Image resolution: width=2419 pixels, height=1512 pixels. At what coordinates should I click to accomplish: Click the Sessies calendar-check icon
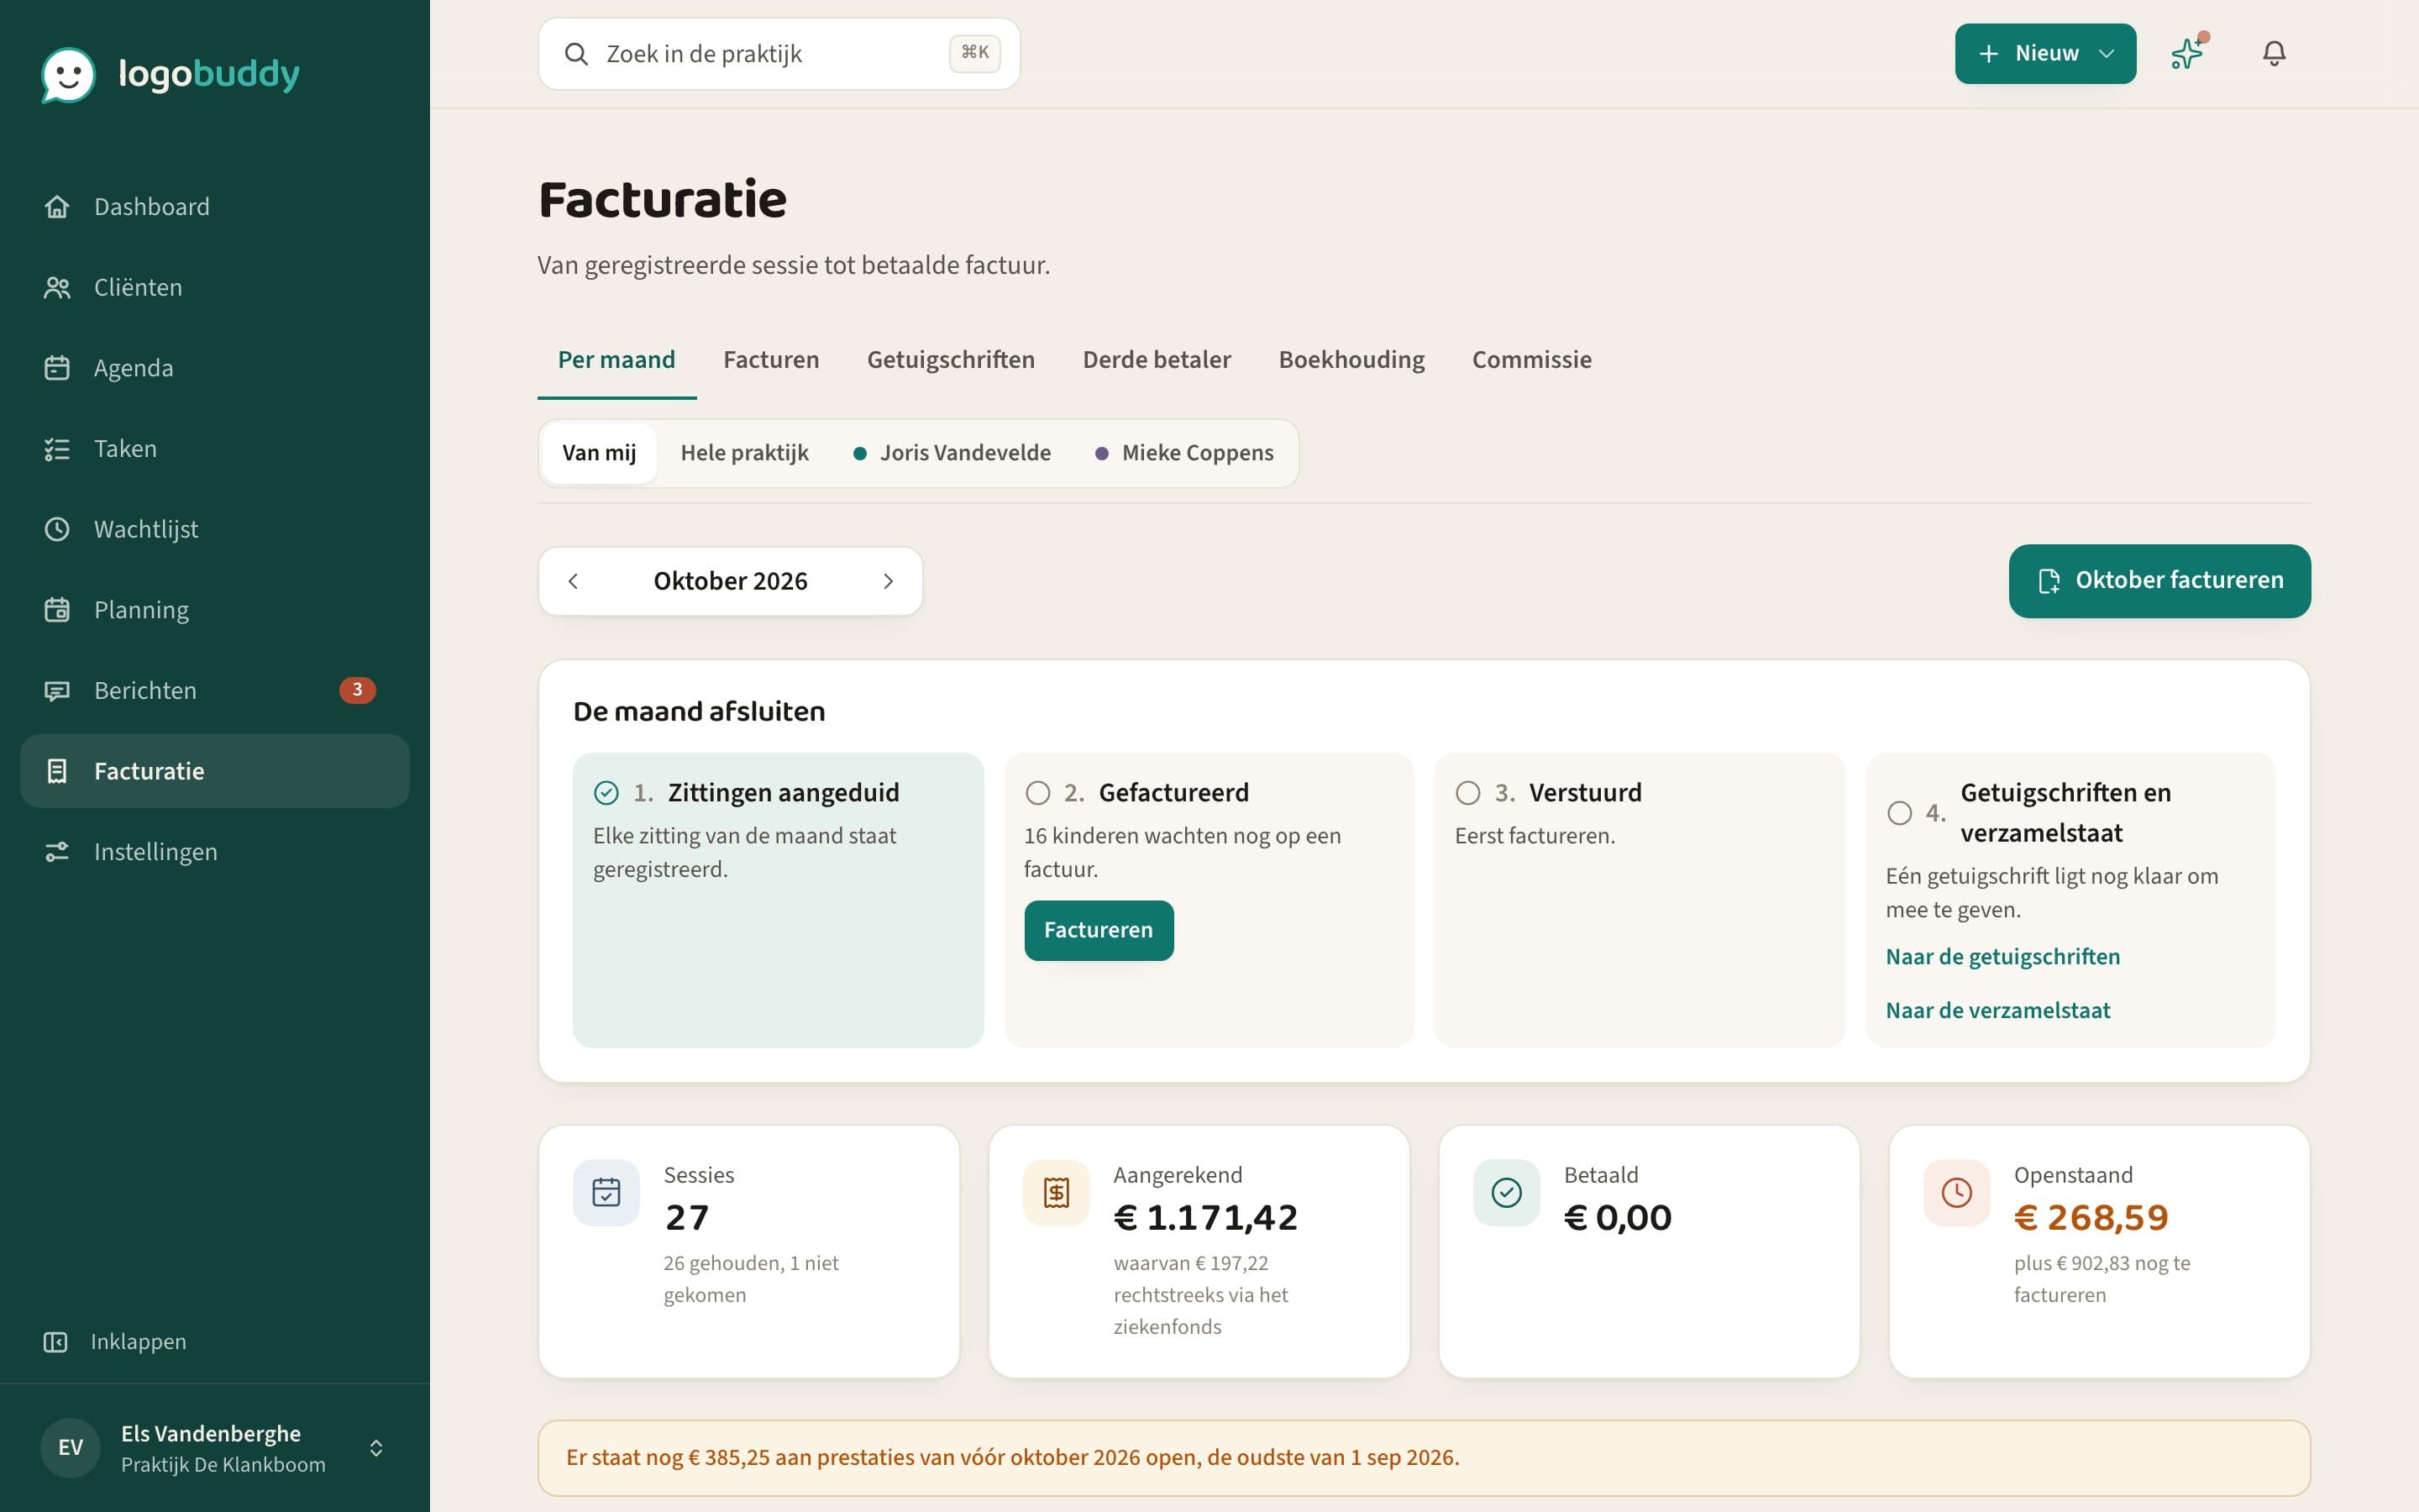tap(606, 1192)
